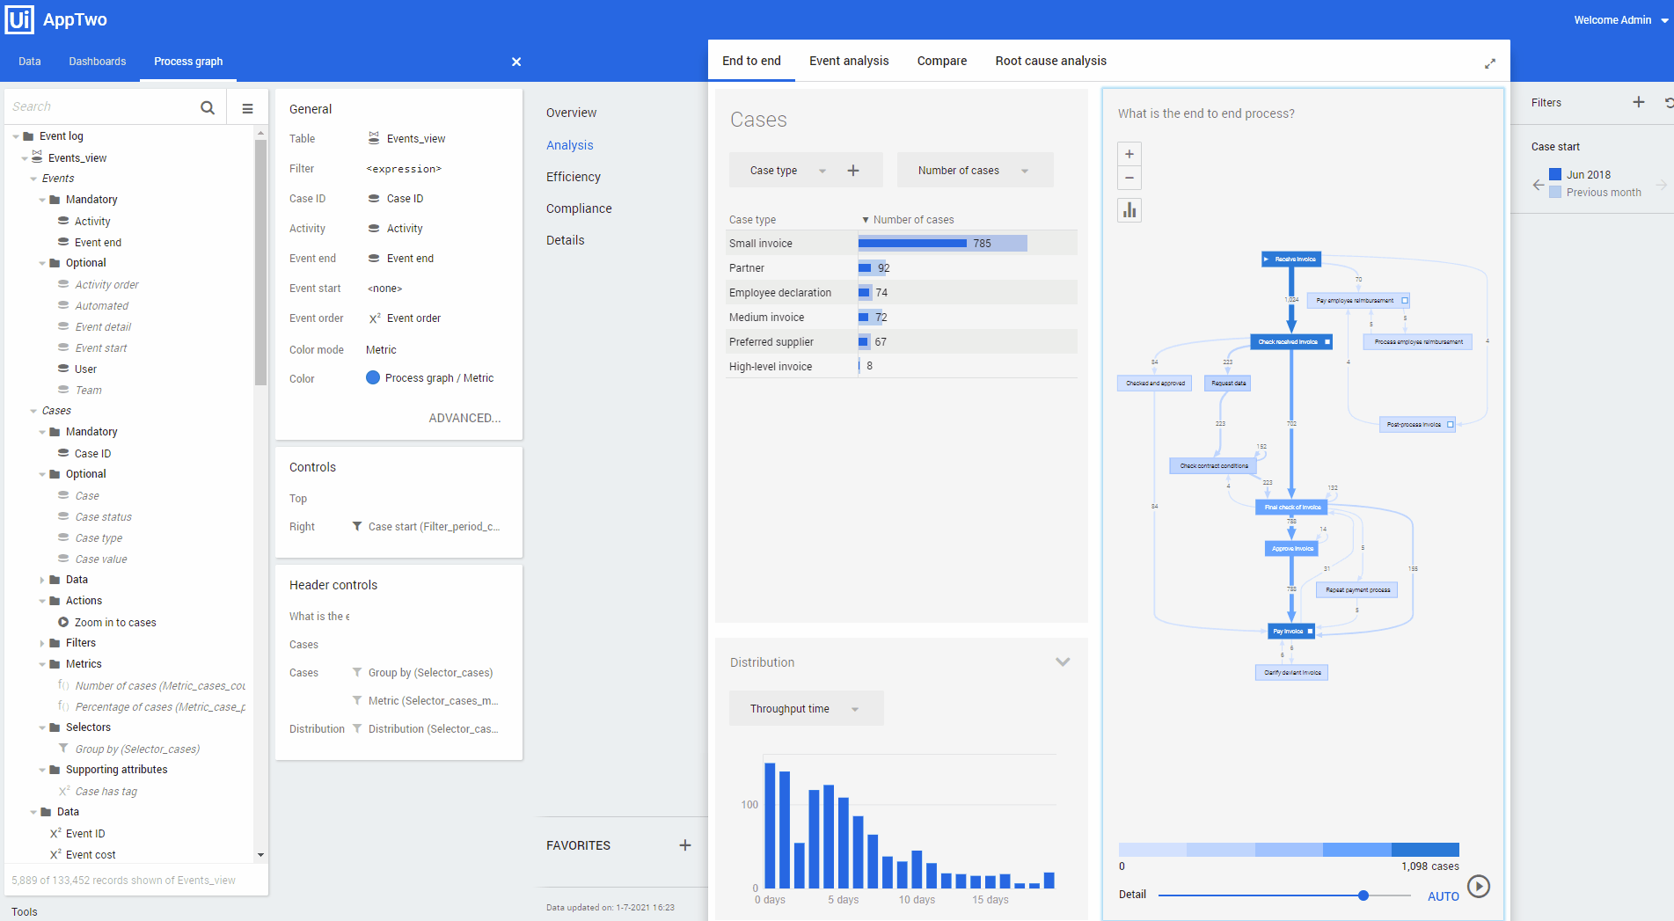Open the Number of cases dropdown
Viewport: 1674px width, 921px height.
(974, 171)
